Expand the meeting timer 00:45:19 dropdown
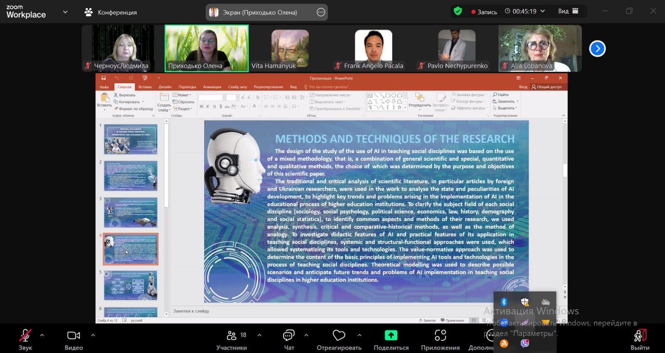The image size is (665, 353). point(542,11)
